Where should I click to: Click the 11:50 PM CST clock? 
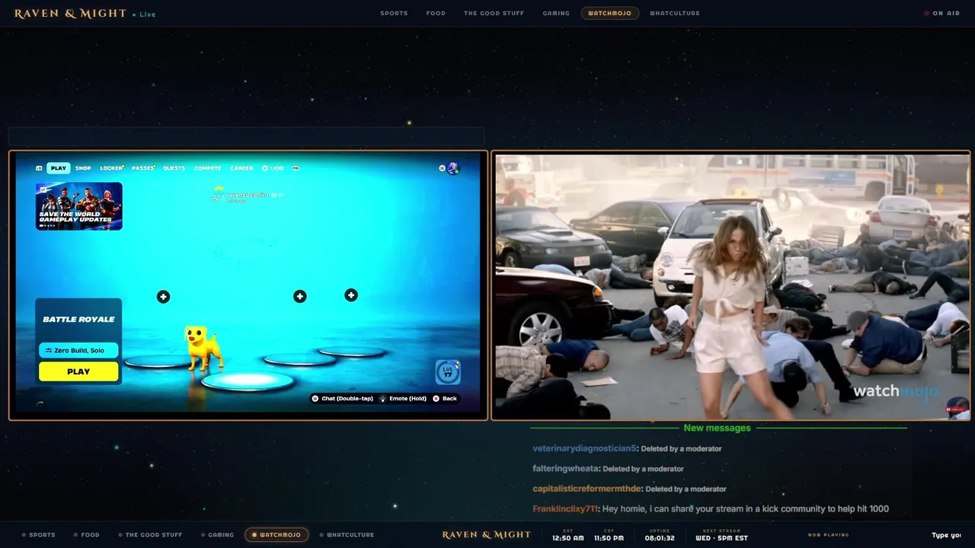point(609,536)
